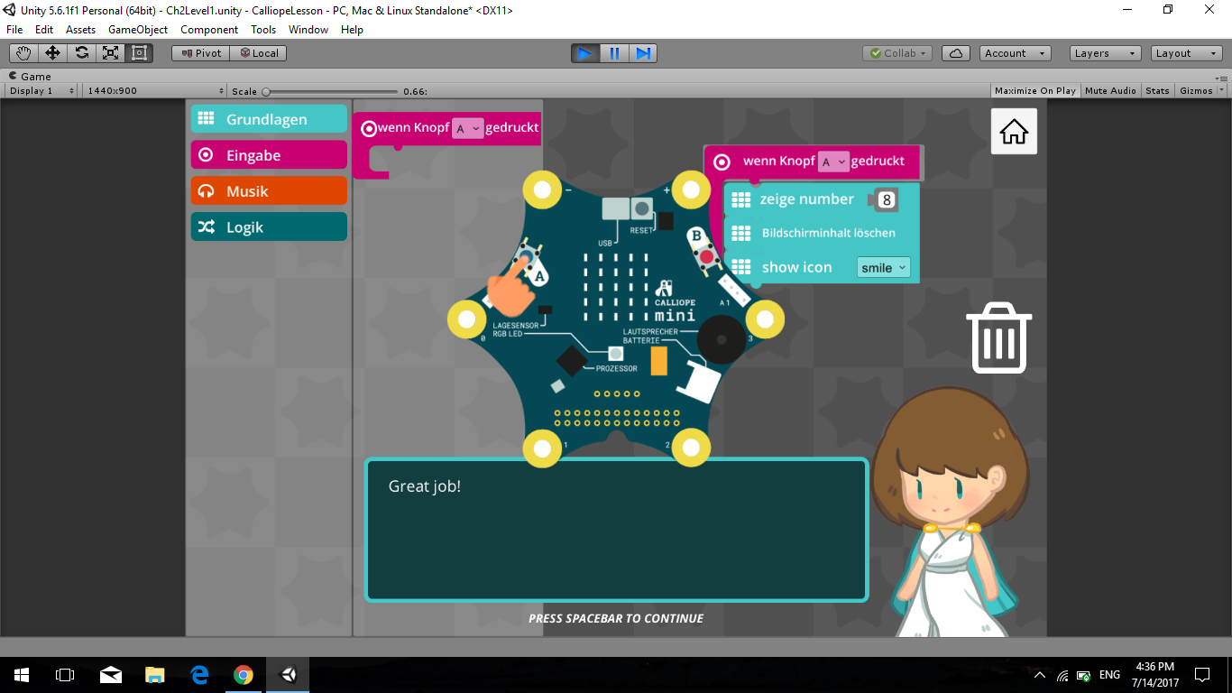Toggle the Pivot handle position button
Viewport: 1232px width, 693px height.
coord(200,53)
